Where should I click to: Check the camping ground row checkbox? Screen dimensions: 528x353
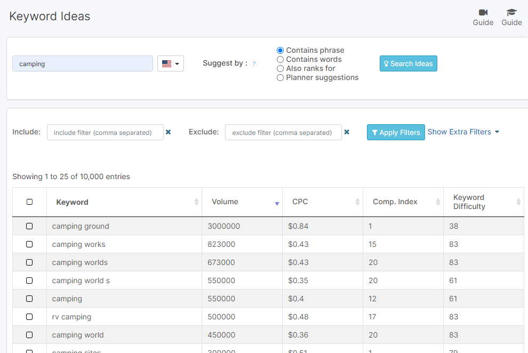coord(29,226)
